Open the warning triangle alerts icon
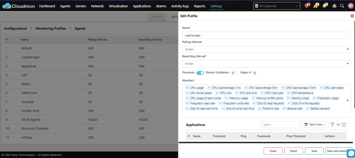 coord(316,6)
